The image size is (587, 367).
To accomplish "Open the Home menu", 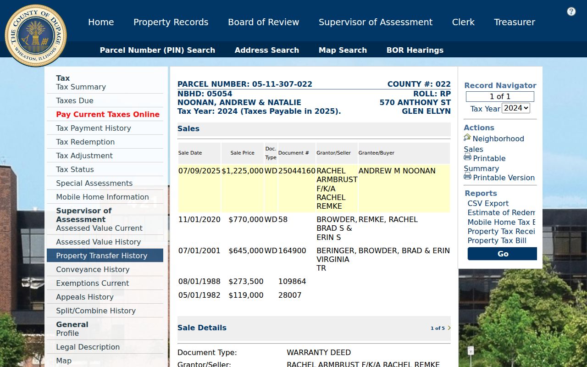I will [x=101, y=22].
